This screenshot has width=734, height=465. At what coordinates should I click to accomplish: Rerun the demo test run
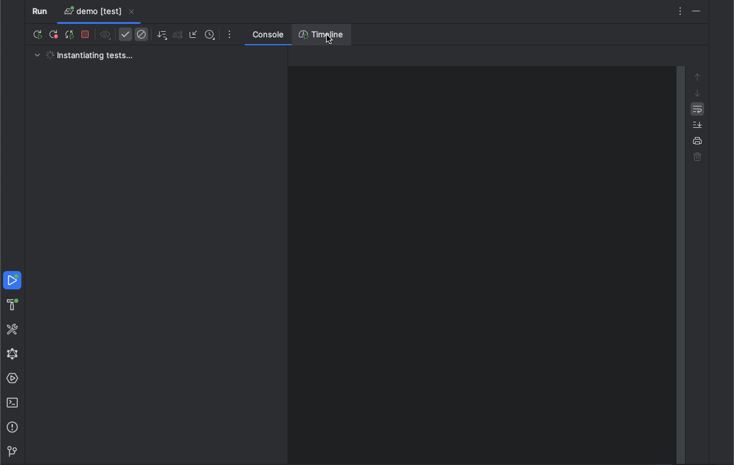pyautogui.click(x=37, y=34)
